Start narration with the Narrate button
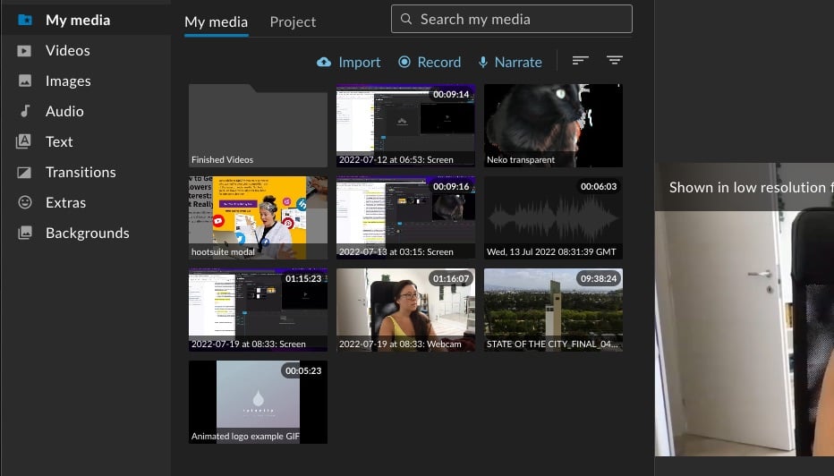 [x=509, y=62]
